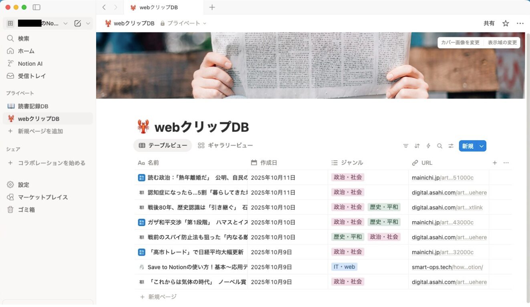
Task: Click the database search magnifier icon
Action: point(439,146)
